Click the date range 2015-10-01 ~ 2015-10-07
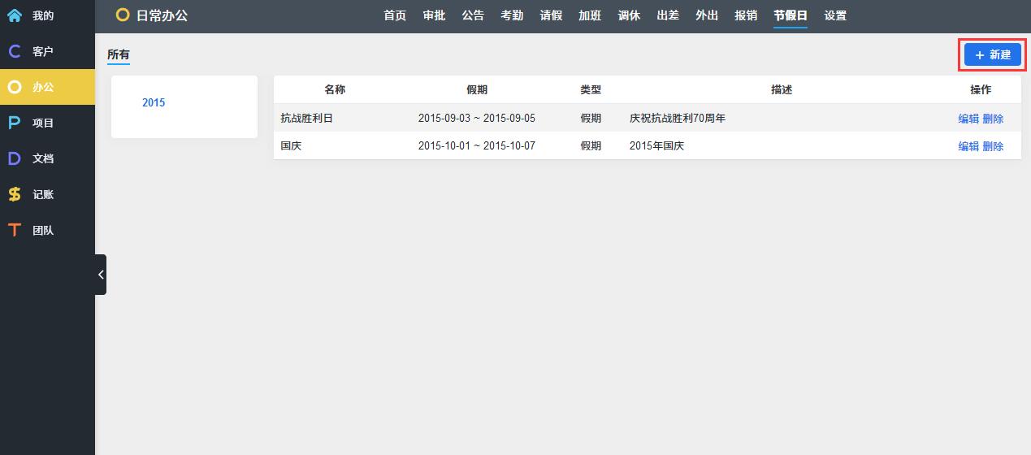The height and width of the screenshot is (455, 1031). tap(477, 146)
